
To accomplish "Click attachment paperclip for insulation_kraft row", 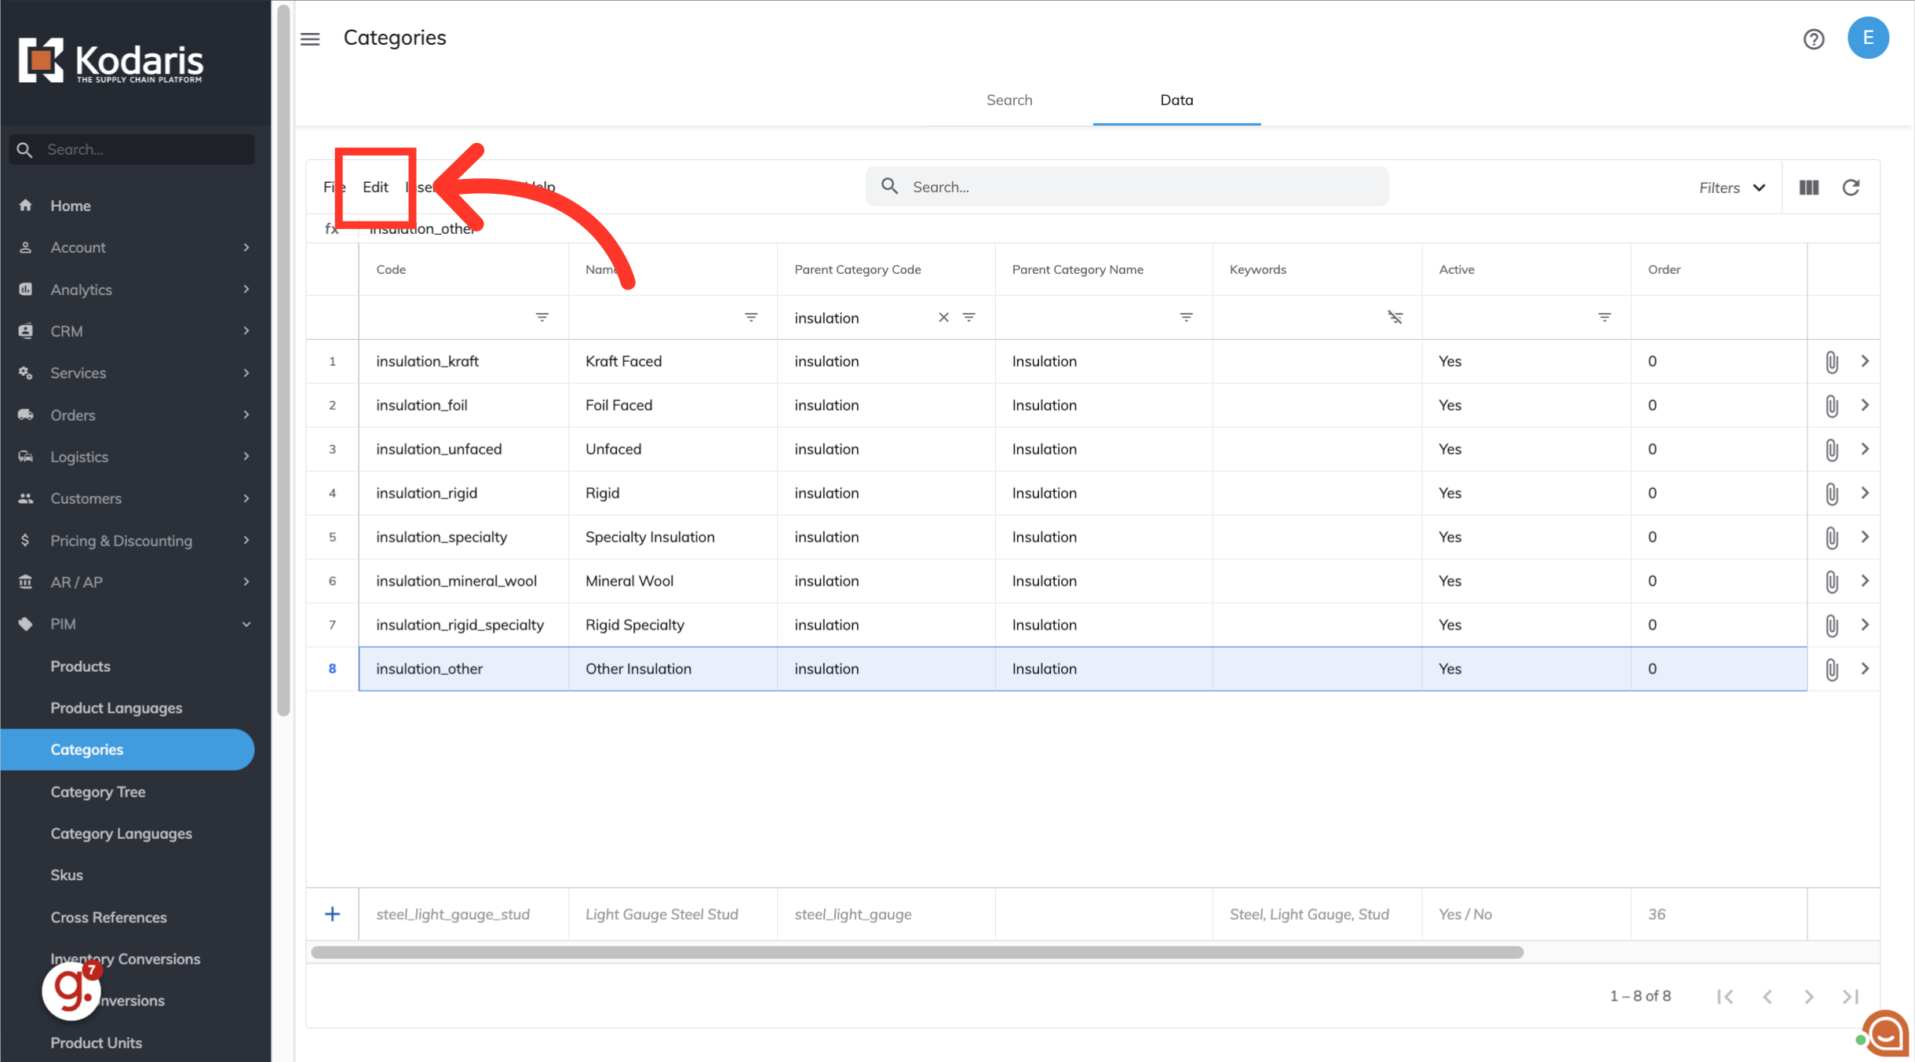I will (1831, 362).
